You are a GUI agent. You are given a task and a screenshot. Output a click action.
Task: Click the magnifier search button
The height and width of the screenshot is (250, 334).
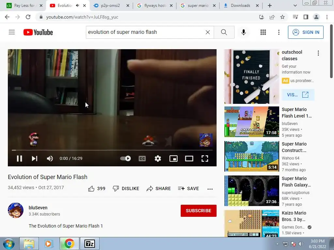click(224, 32)
